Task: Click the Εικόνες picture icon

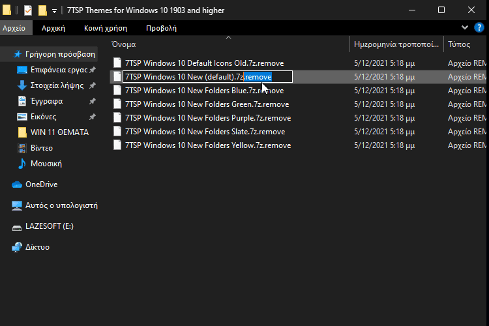Action: pos(22,117)
